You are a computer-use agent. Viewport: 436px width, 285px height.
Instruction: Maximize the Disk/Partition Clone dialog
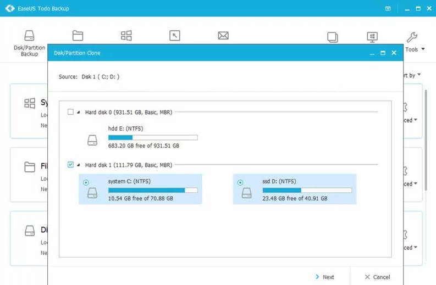click(x=383, y=53)
